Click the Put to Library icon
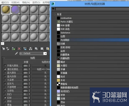This screenshot has width=129, height=106. tap(36, 49)
